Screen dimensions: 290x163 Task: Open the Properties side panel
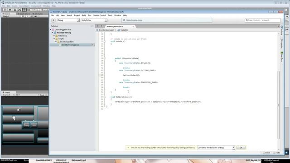[x=282, y=44]
